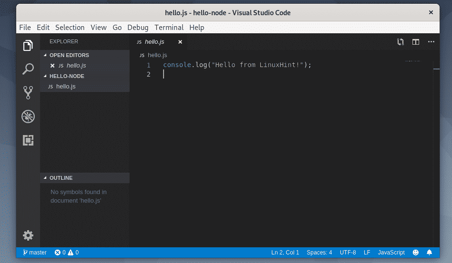452x263 pixels.
Task: Open the Terminal menu
Action: tap(169, 28)
